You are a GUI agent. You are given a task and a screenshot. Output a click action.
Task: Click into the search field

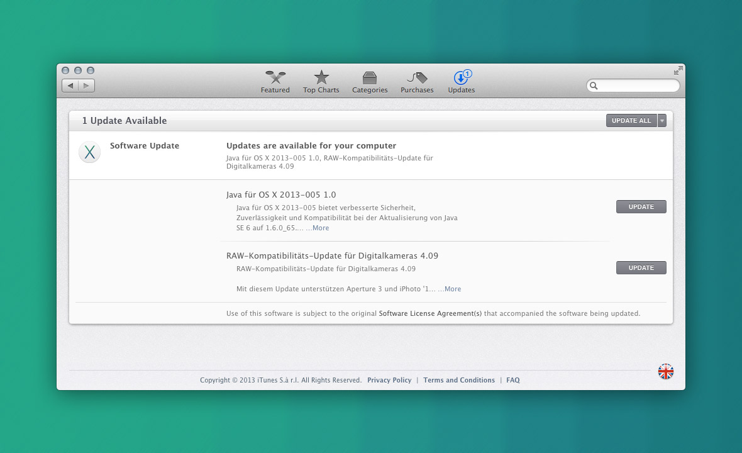[633, 86]
